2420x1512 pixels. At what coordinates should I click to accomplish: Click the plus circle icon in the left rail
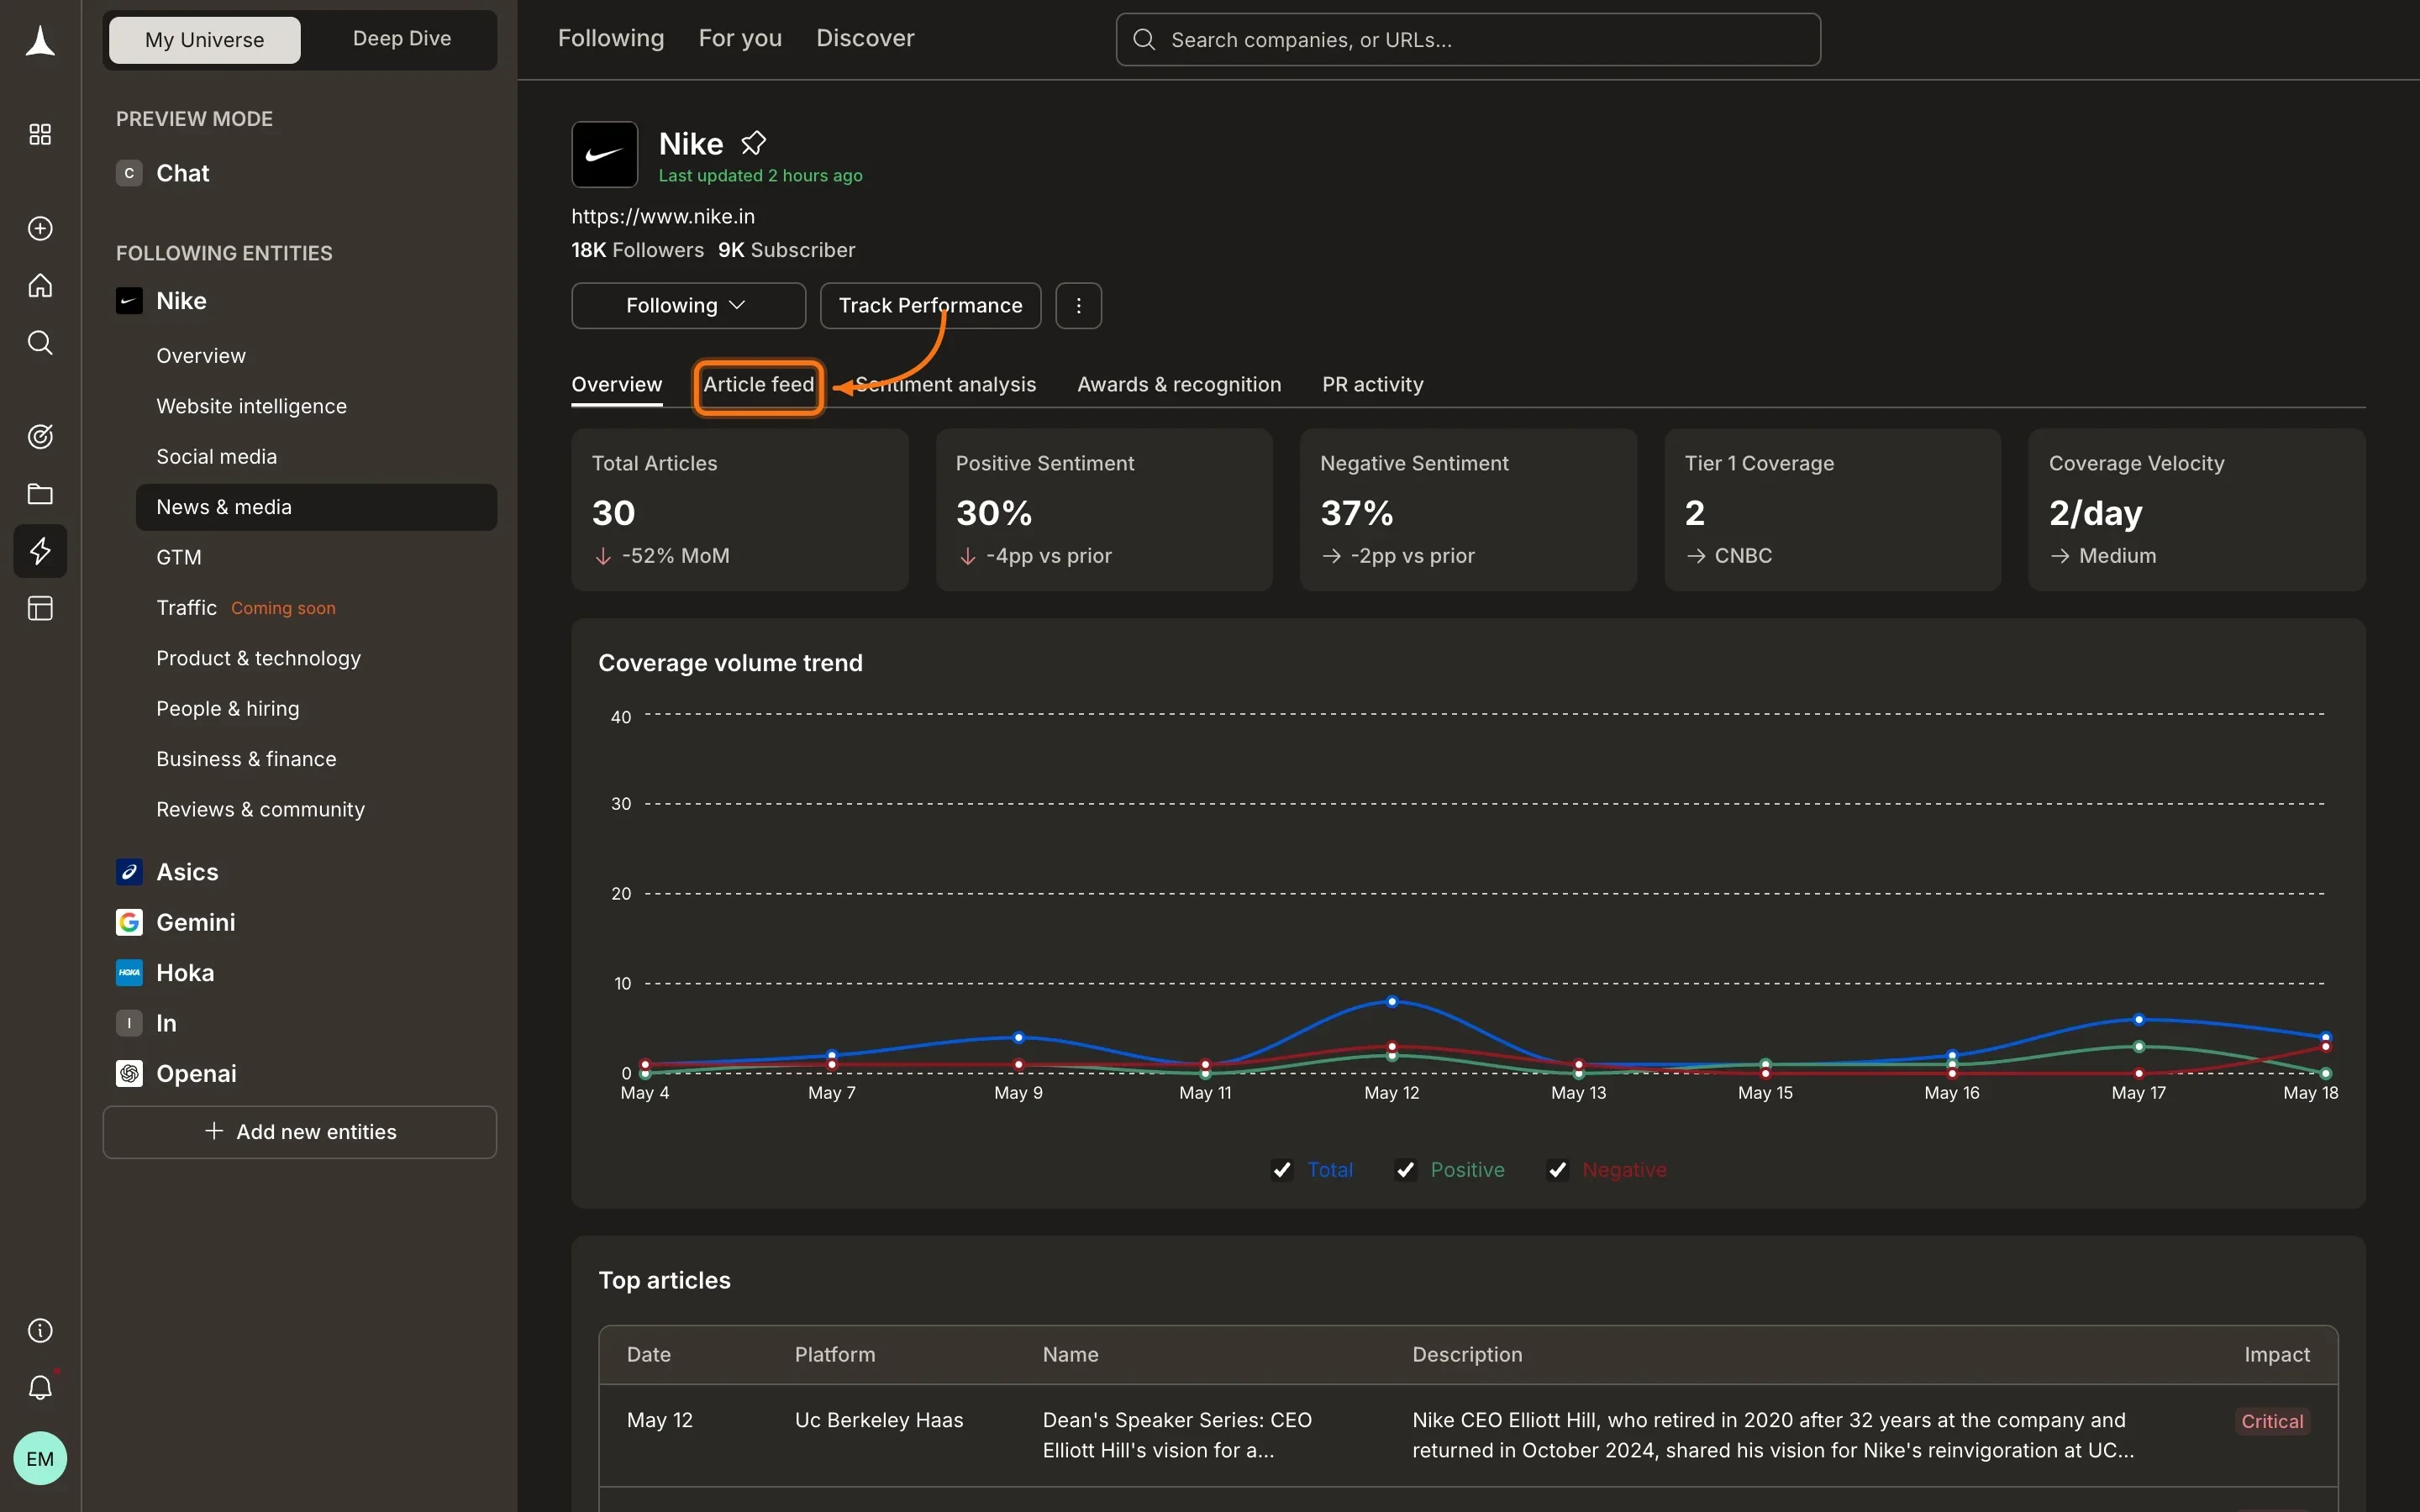[40, 229]
